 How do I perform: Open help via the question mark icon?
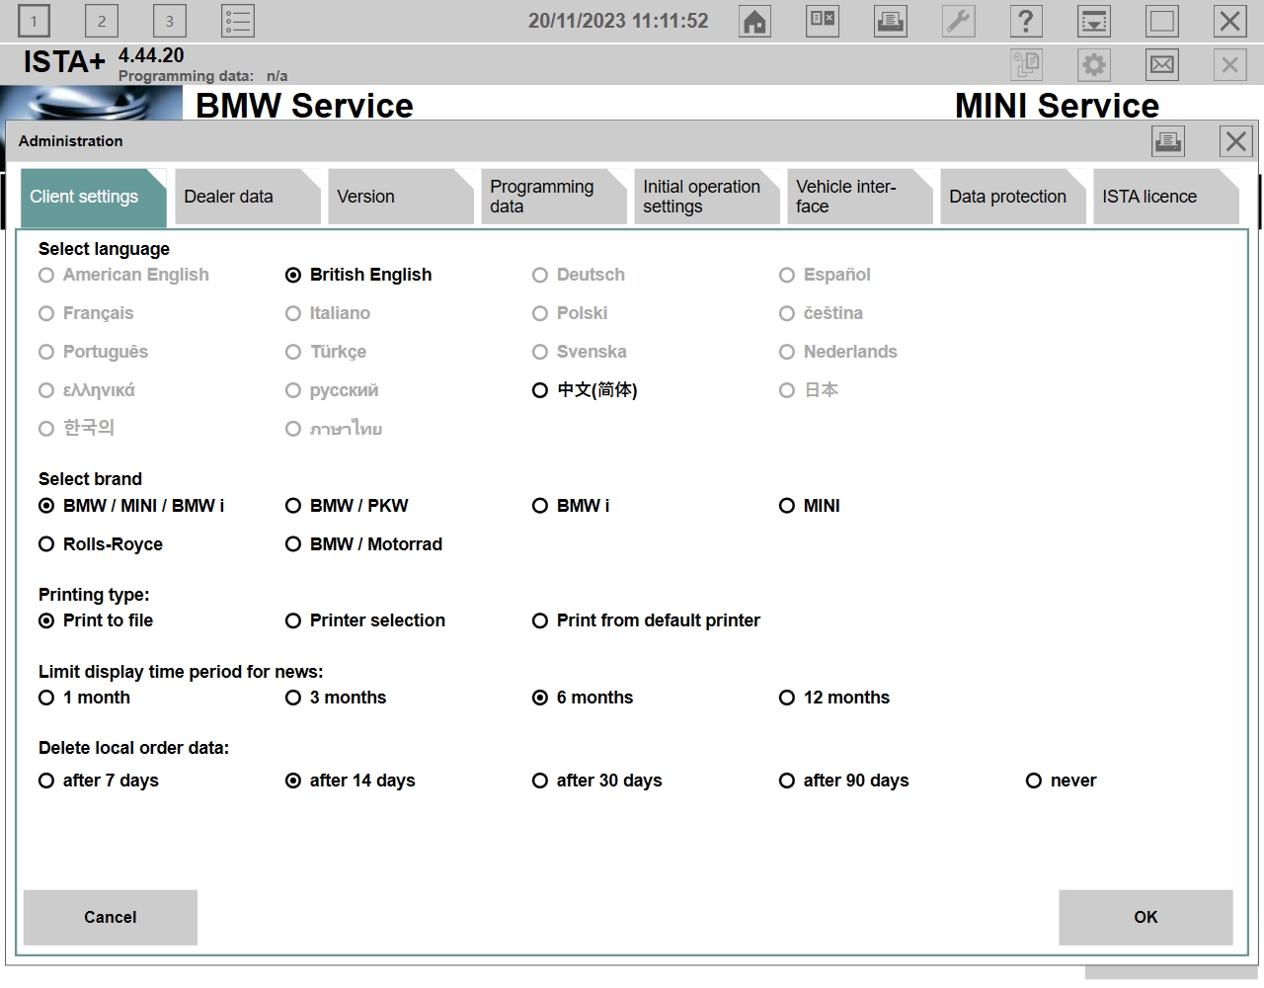(x=1026, y=21)
